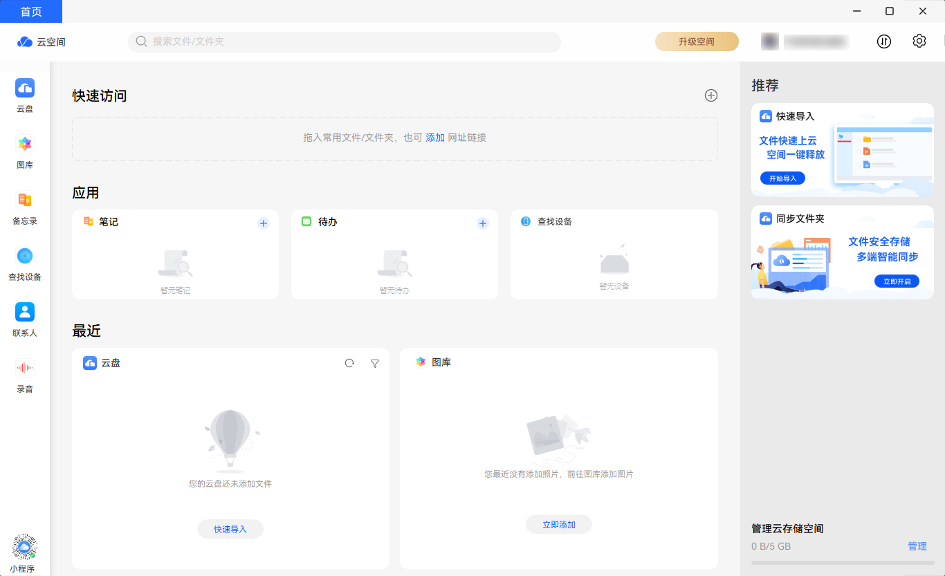Click the file search input field

click(345, 41)
